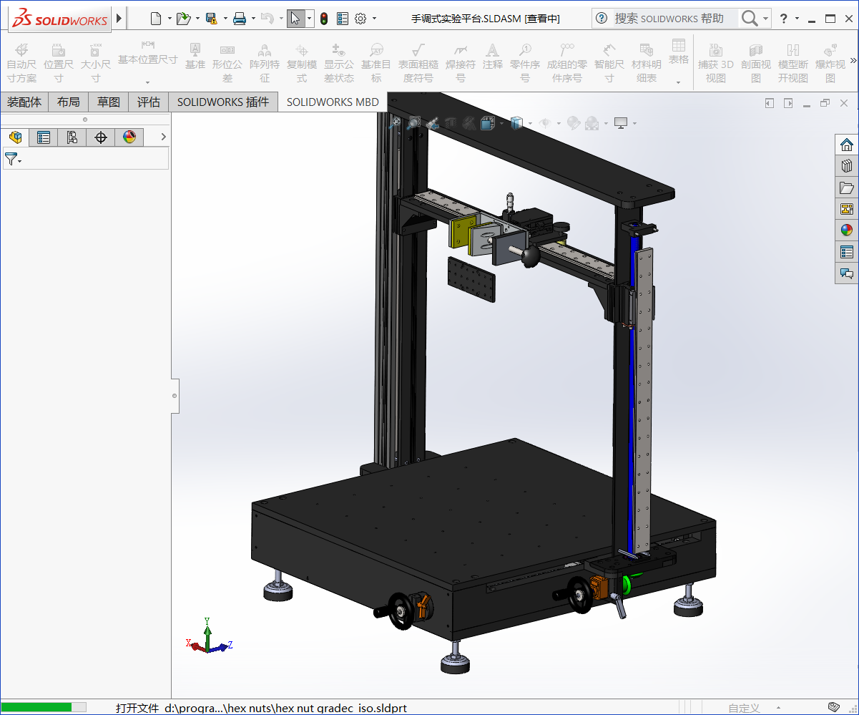Collapse the left panel using side handle
859x715 pixels.
pyautogui.click(x=175, y=394)
